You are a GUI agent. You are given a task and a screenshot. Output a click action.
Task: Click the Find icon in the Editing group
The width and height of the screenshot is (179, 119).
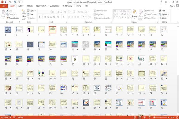tap(162, 11)
